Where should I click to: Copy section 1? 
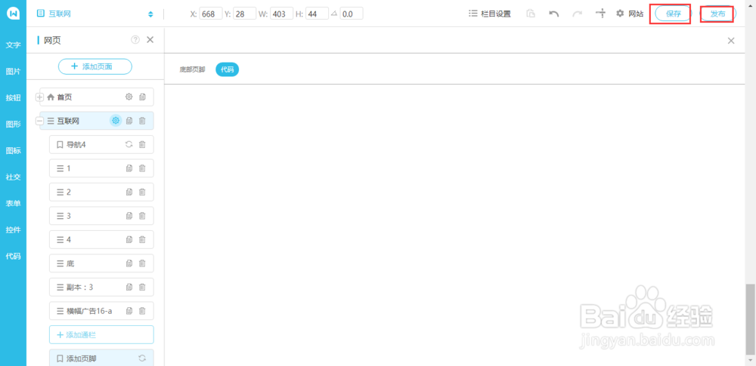[x=129, y=168]
